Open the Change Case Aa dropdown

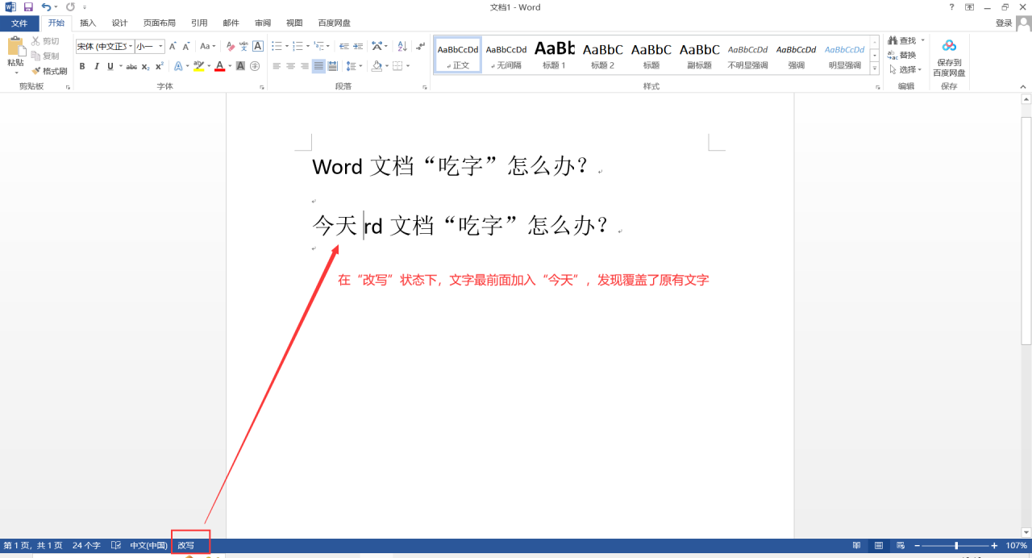[208, 47]
